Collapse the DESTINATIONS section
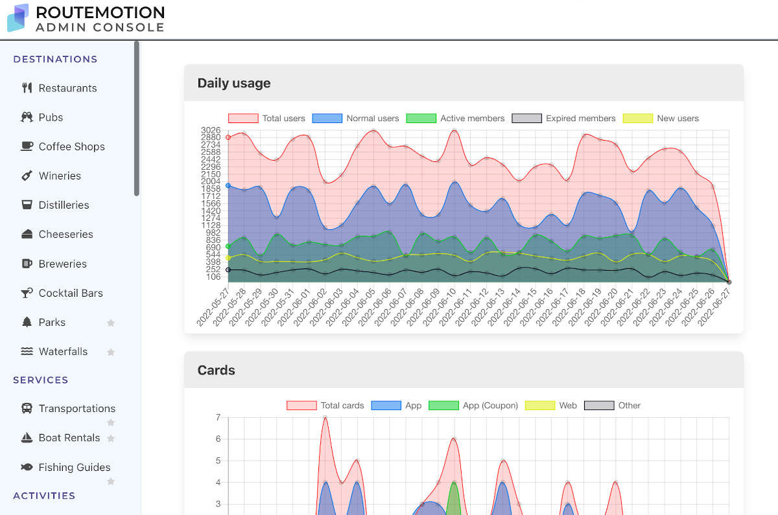 point(54,59)
